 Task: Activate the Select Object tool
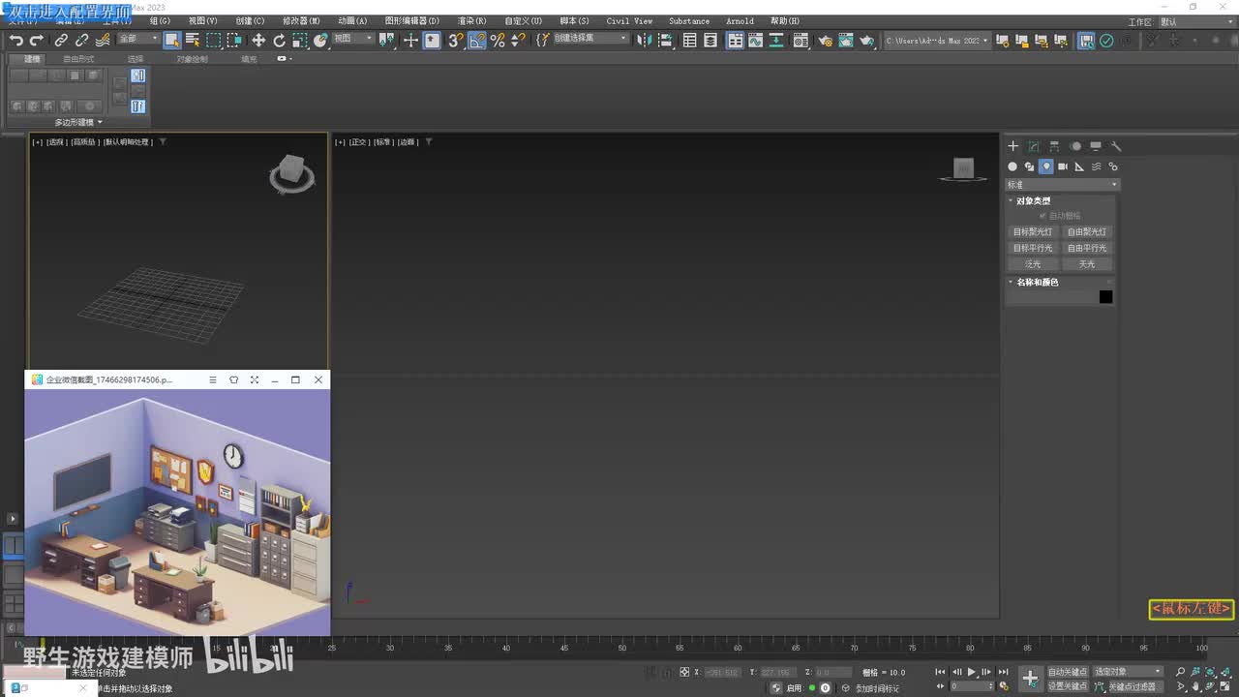[172, 40]
